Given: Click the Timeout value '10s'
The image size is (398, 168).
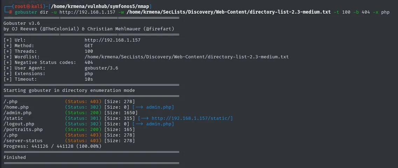Looking at the screenshot, I should 88,79.
